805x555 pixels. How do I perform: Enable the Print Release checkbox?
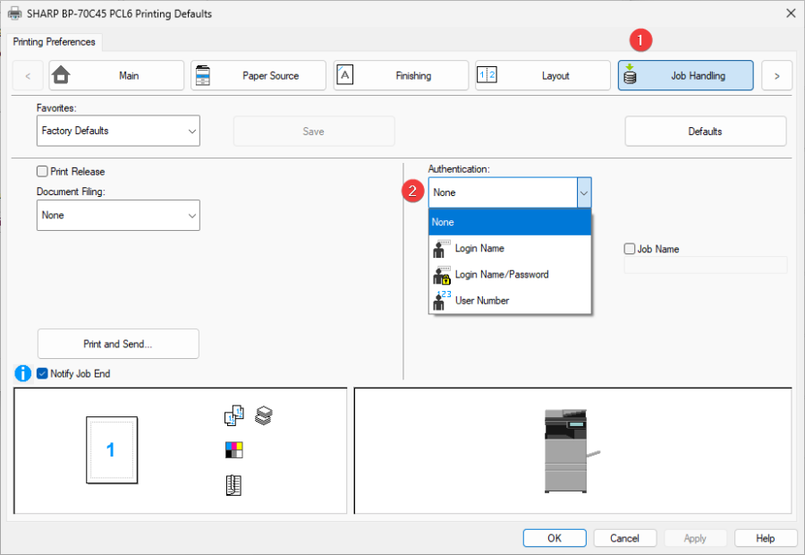point(40,171)
